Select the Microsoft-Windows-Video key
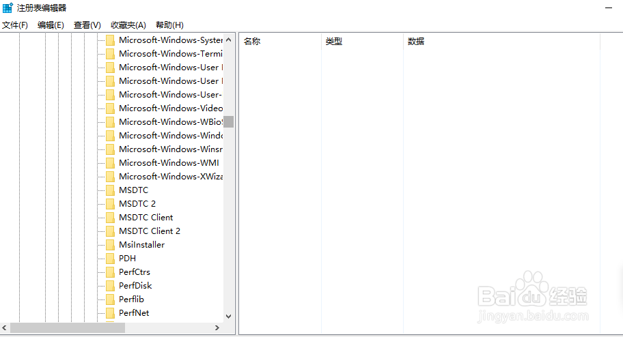This screenshot has height=337, width=623. pyautogui.click(x=171, y=108)
